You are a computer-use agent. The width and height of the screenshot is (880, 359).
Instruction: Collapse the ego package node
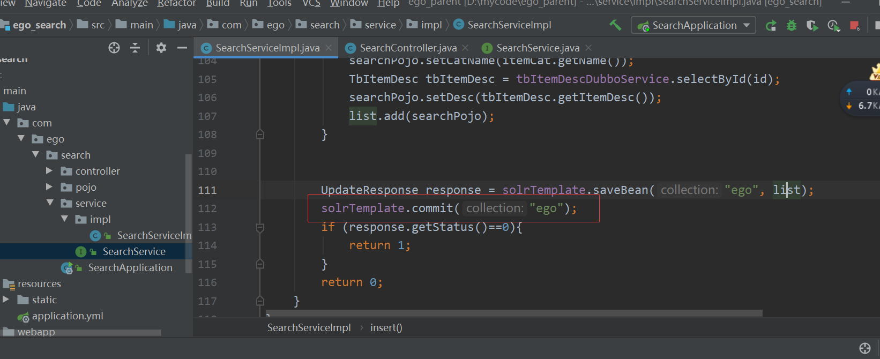[x=21, y=139]
